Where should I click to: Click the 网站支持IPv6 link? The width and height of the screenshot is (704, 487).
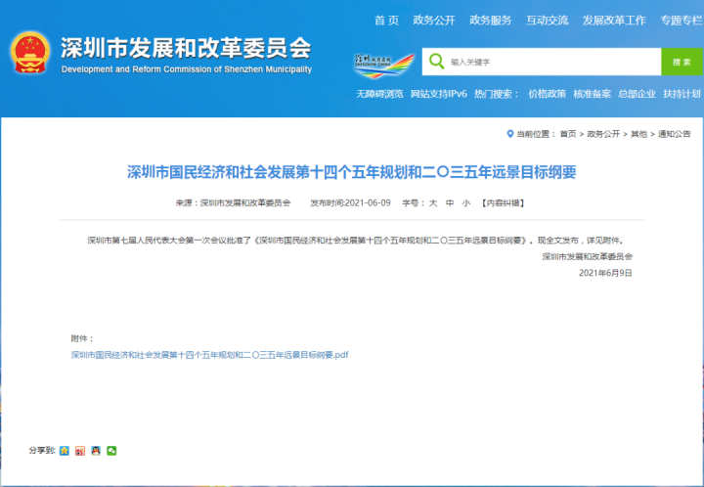(x=439, y=94)
